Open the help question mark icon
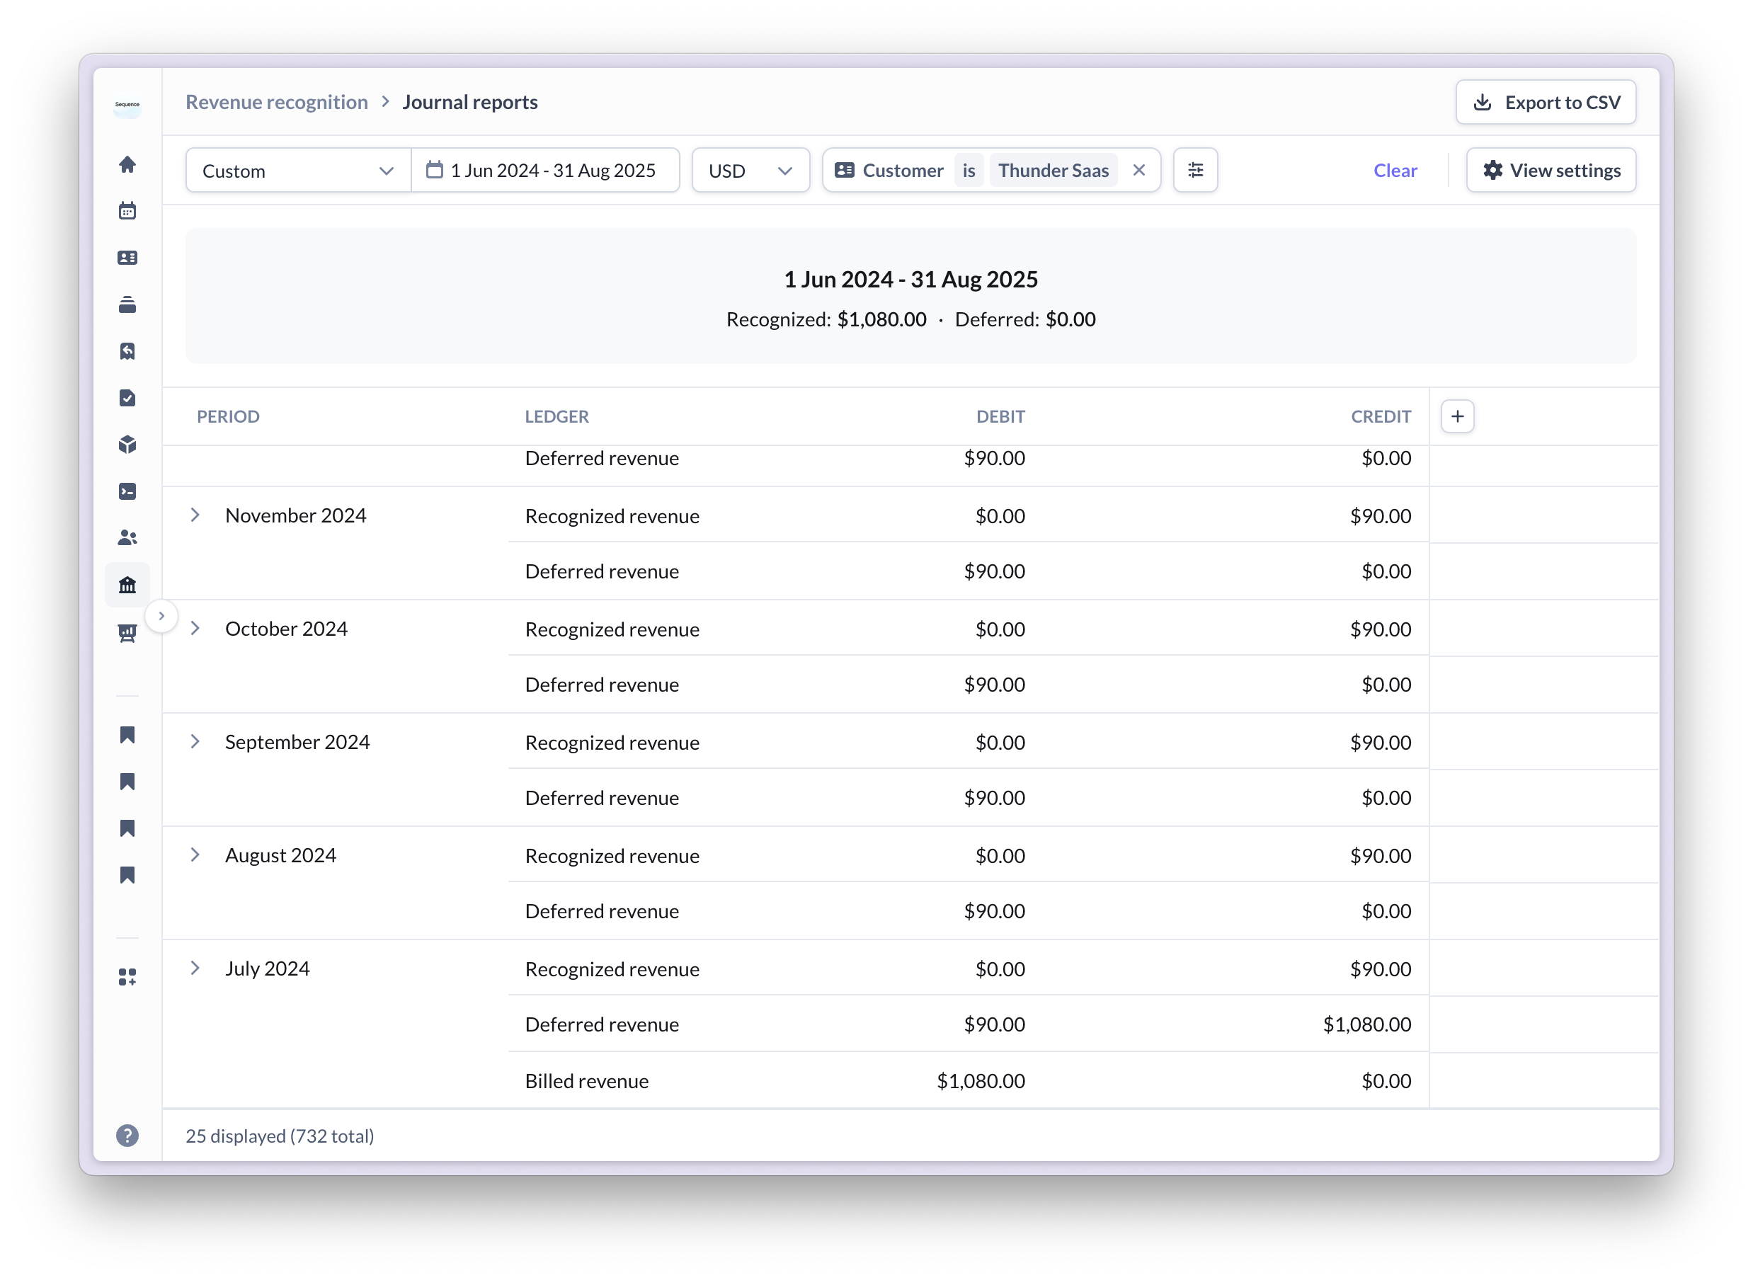 tap(127, 1135)
